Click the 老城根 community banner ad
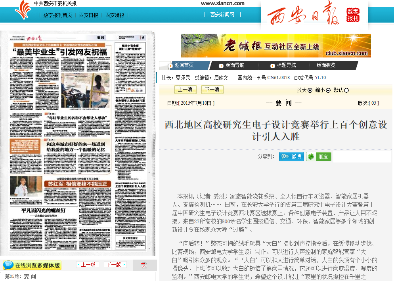Viewport: 394px width, 281px height. [x=276, y=46]
